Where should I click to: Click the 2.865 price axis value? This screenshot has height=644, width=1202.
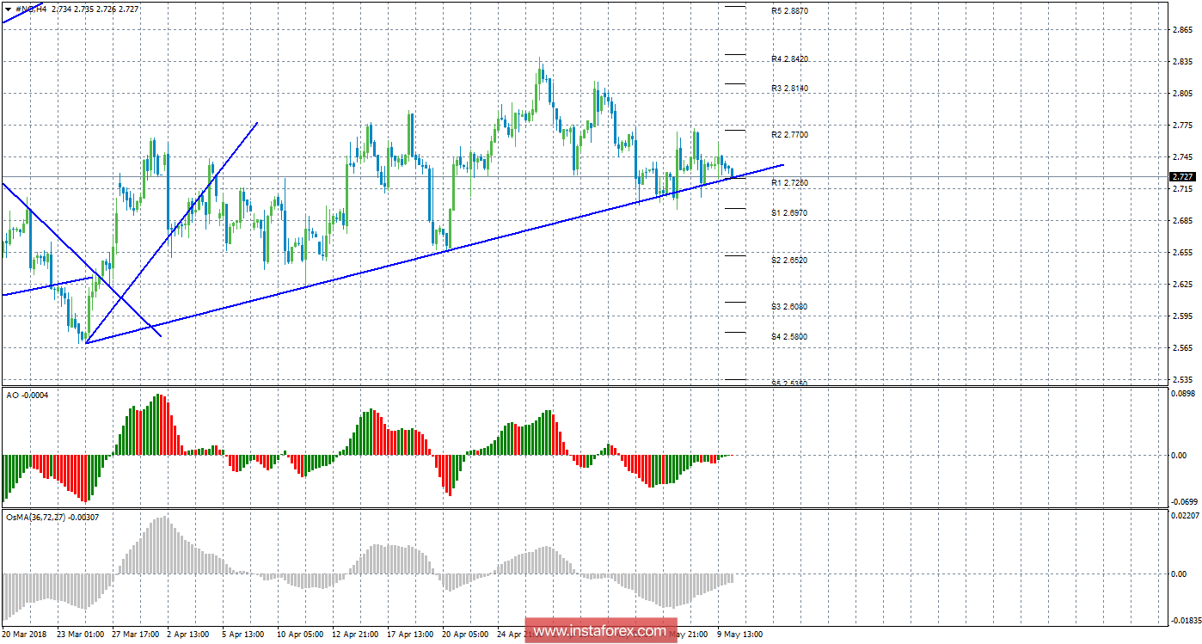click(1181, 30)
